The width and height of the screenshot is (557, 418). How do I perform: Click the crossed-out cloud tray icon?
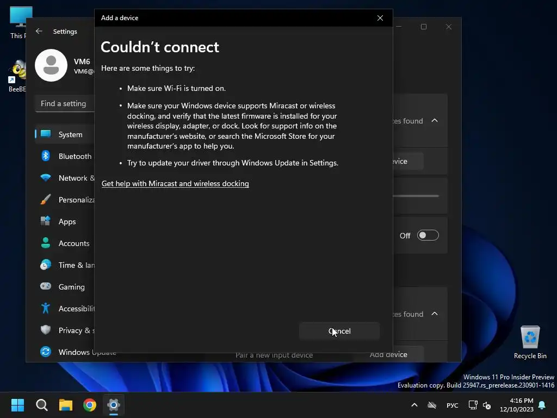pos(431,405)
